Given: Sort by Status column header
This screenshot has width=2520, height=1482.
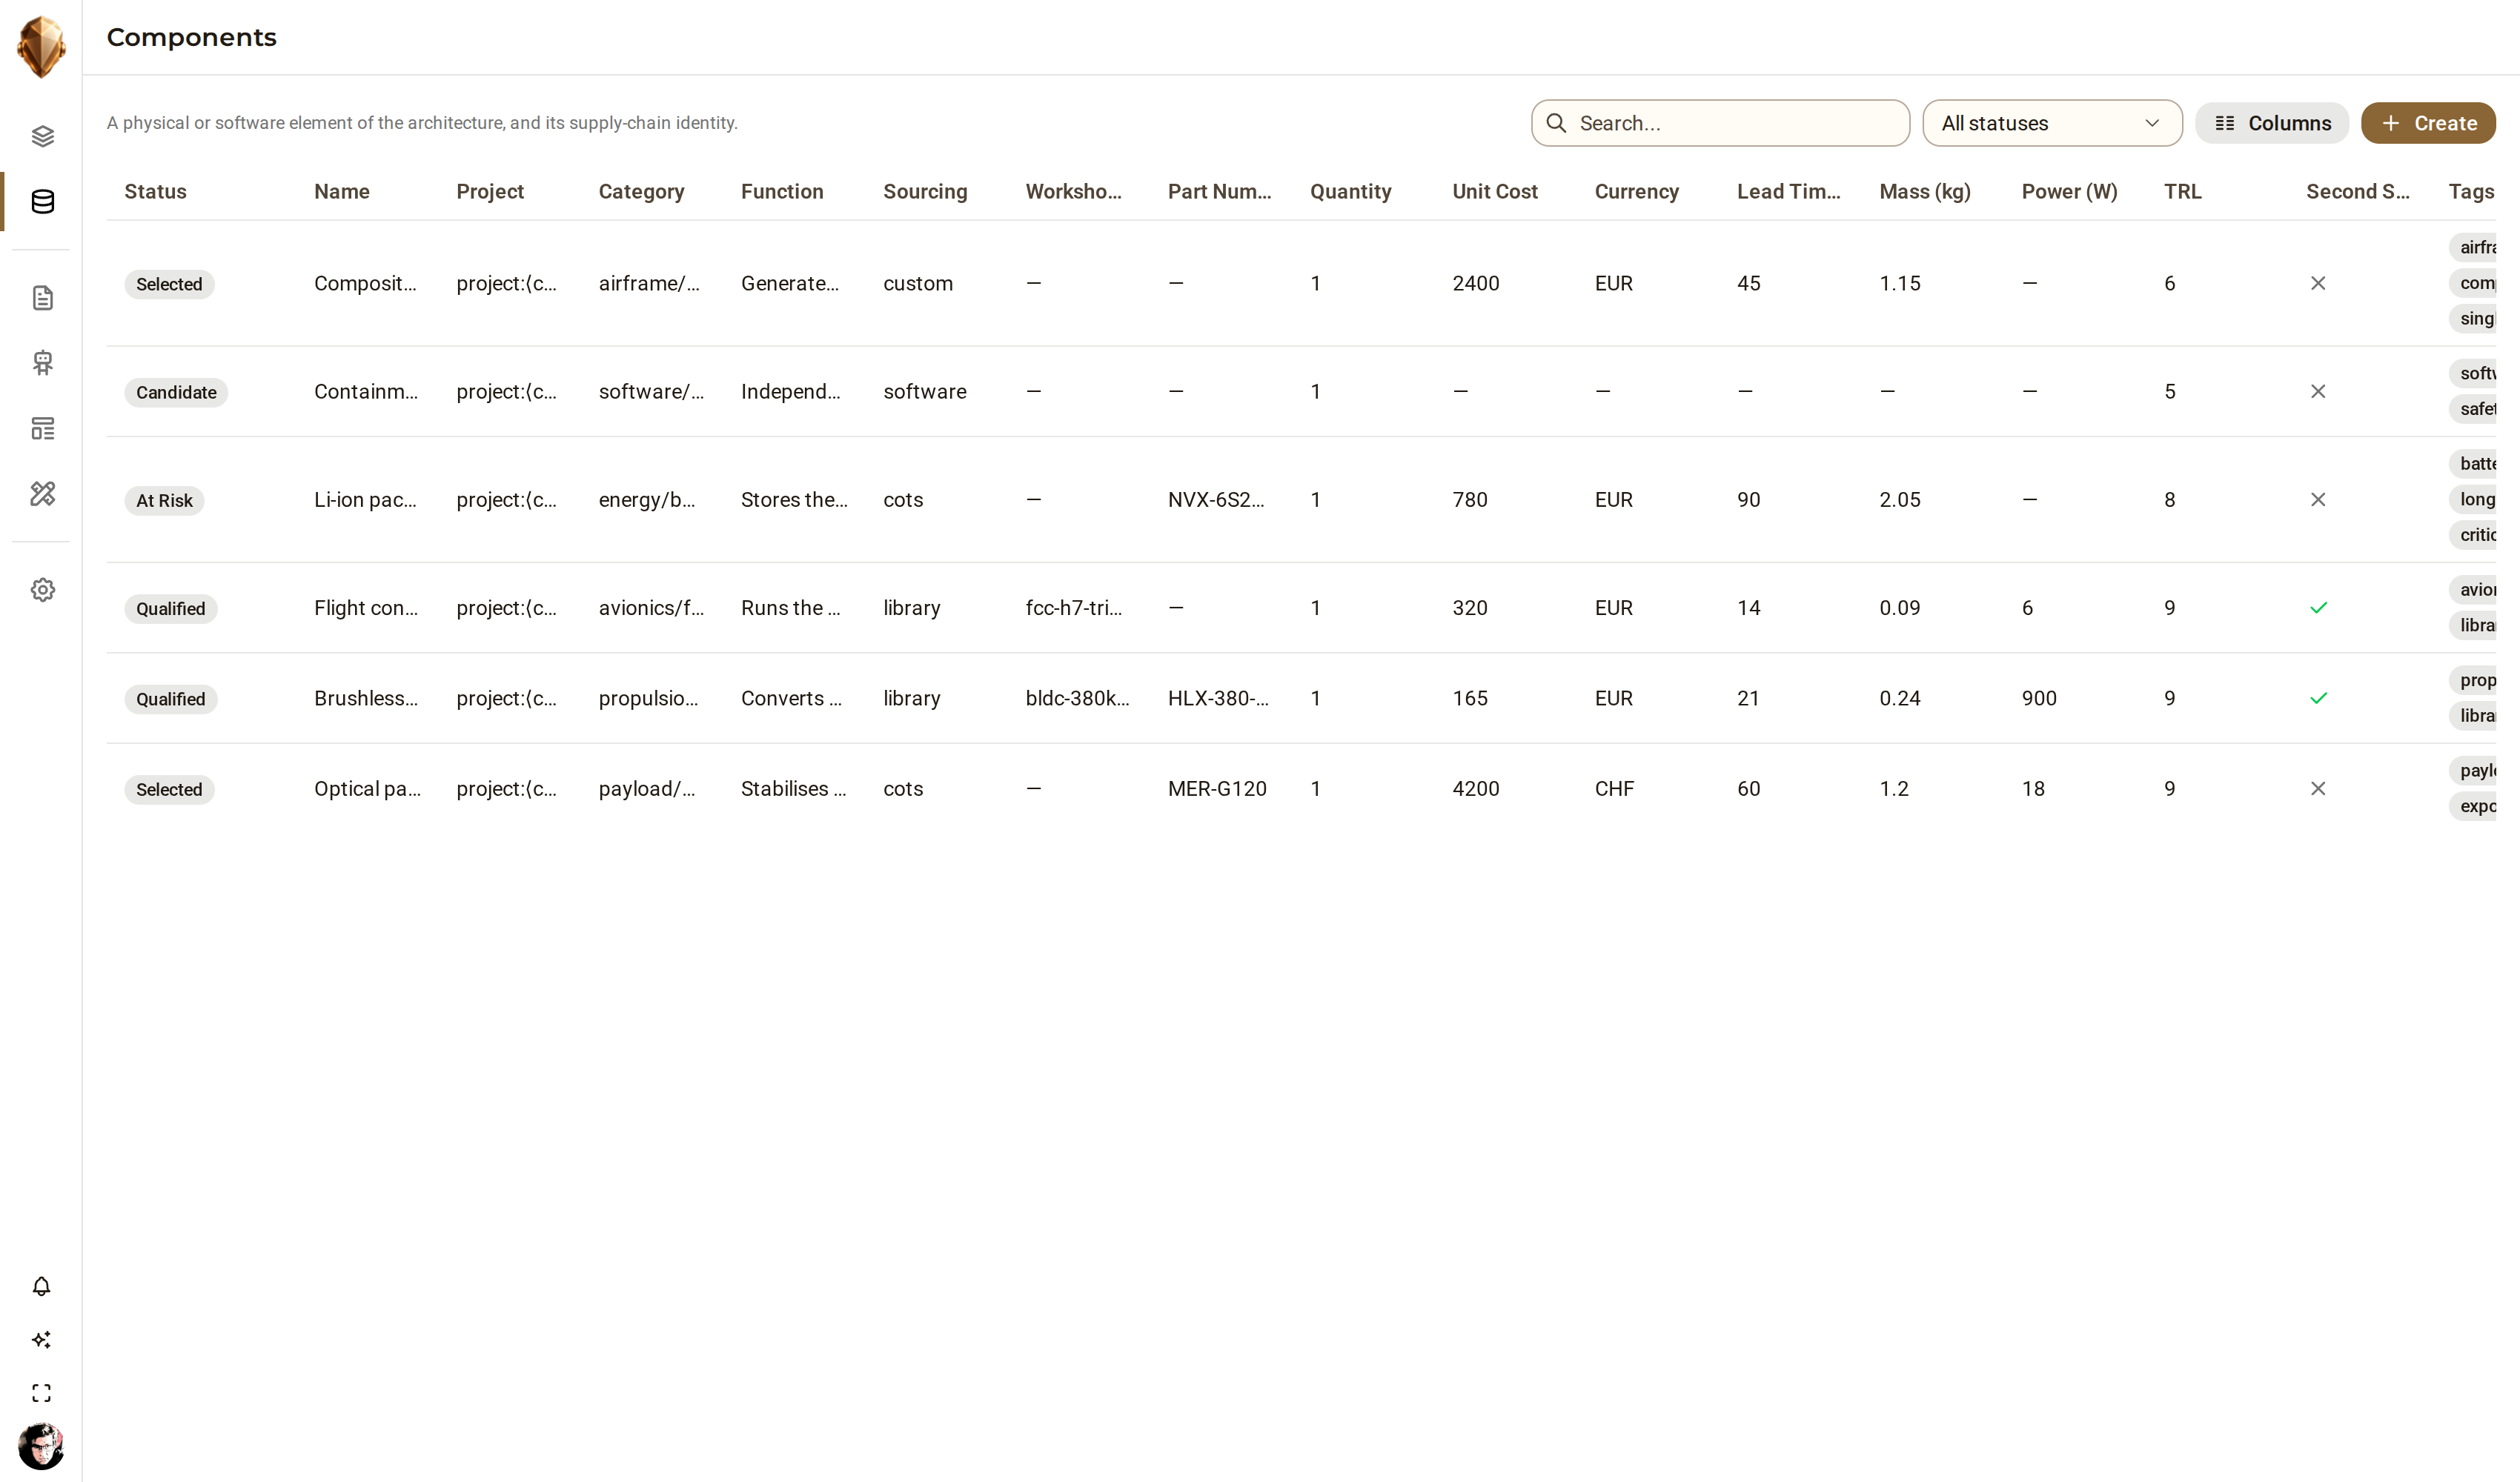Looking at the screenshot, I should 155,191.
